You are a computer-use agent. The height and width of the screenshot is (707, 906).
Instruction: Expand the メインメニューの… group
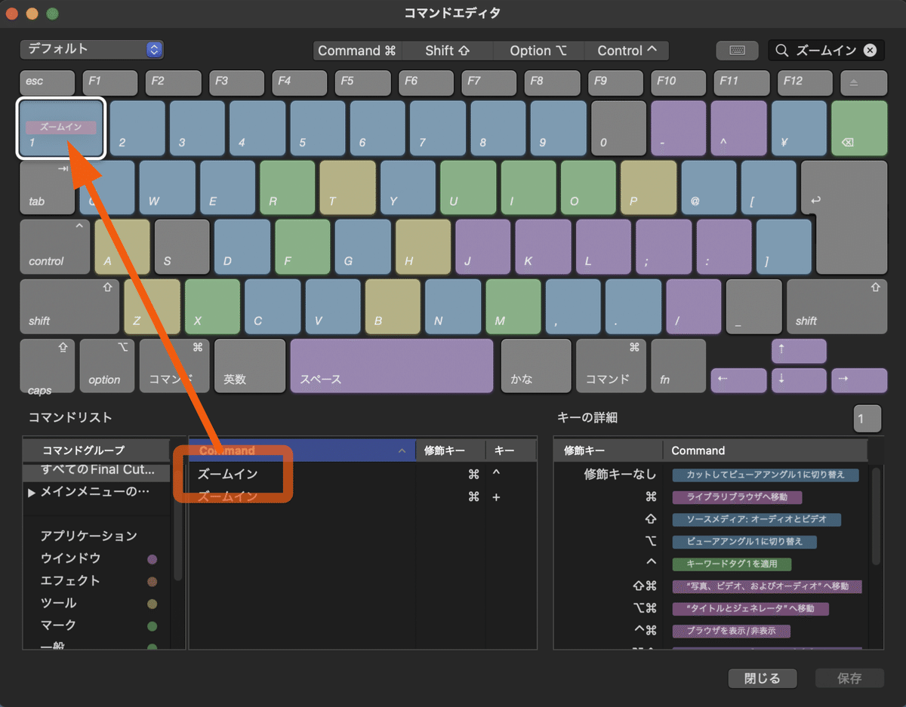pyautogui.click(x=32, y=492)
